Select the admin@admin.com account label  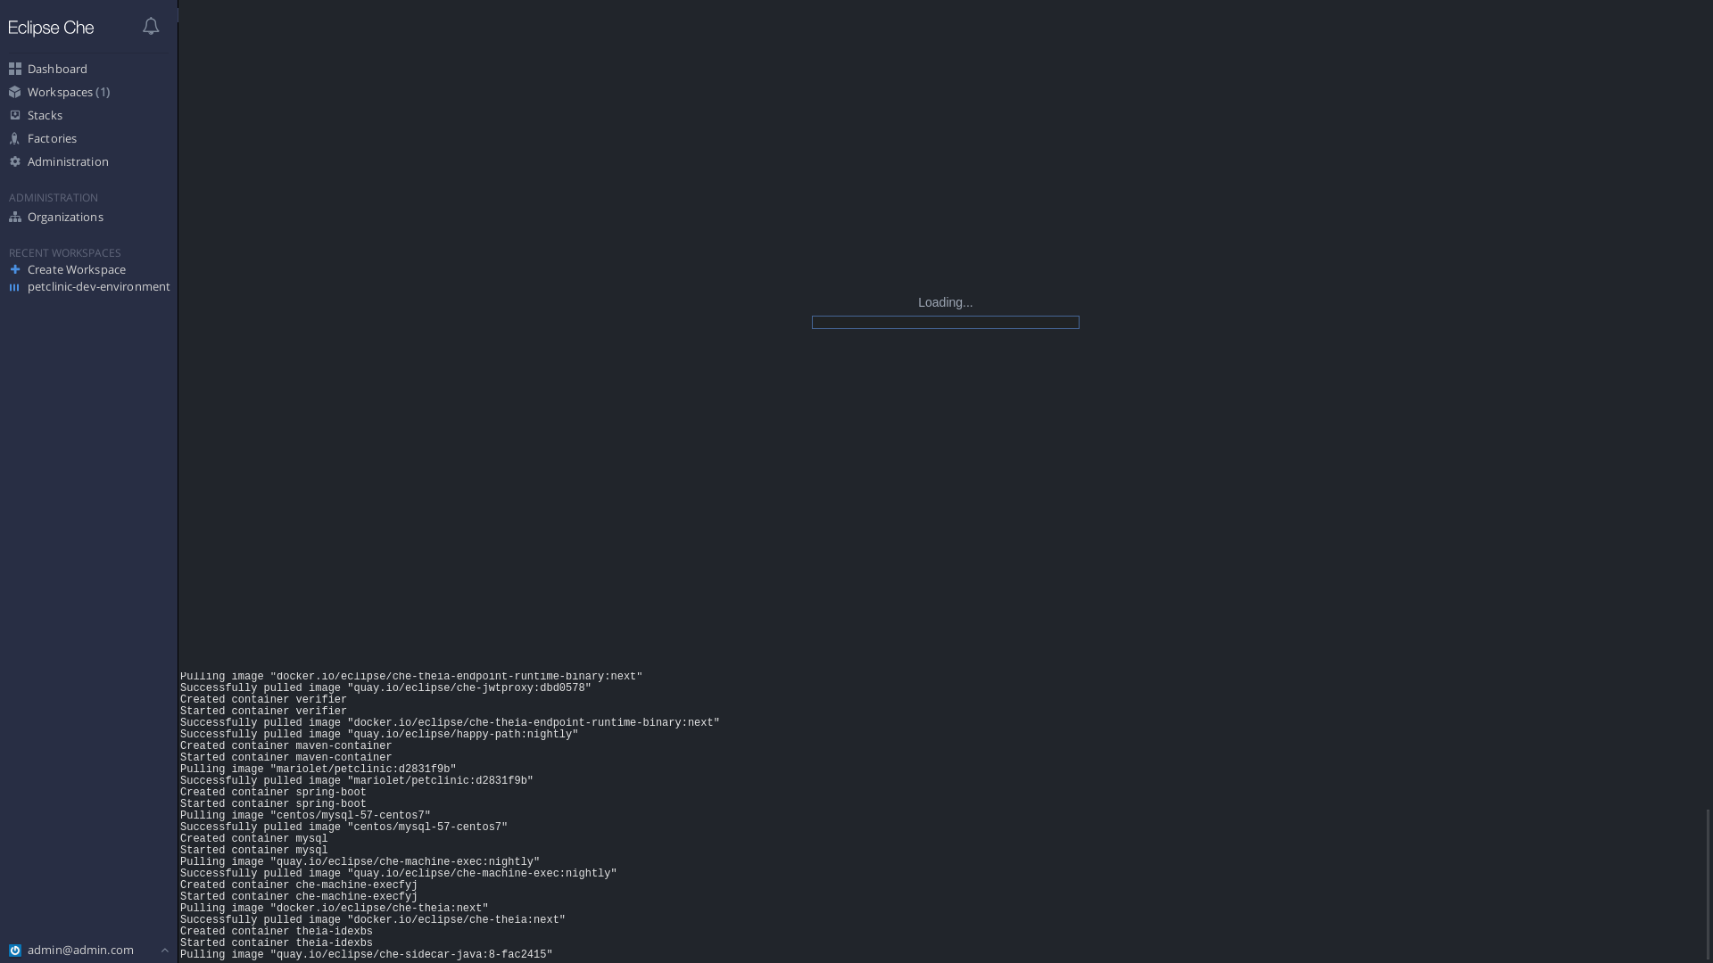80,950
